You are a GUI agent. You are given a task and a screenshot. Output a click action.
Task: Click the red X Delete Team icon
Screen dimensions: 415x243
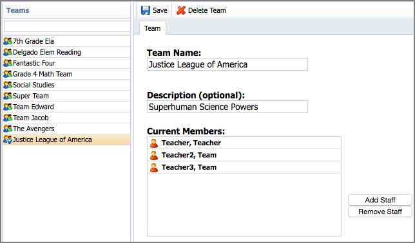pyautogui.click(x=181, y=10)
